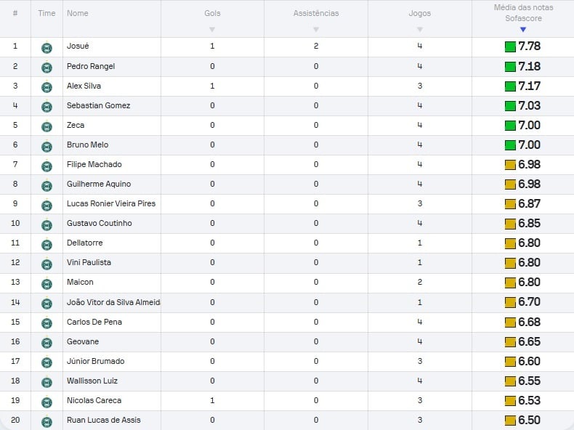Image resolution: width=574 pixels, height=430 pixels.
Task: Sort by Assistências using the column arrow
Action: point(316,29)
